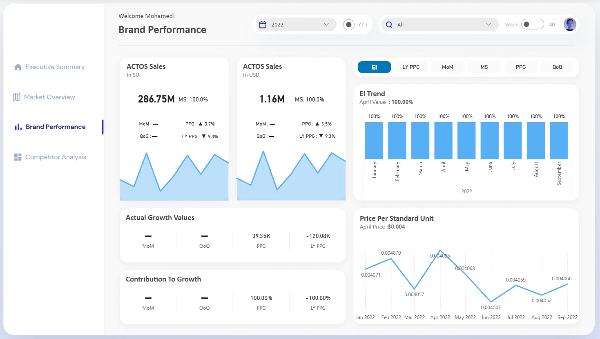The width and height of the screenshot is (600, 339).
Task: Expand the All filter dropdown arrow
Action: [x=488, y=24]
